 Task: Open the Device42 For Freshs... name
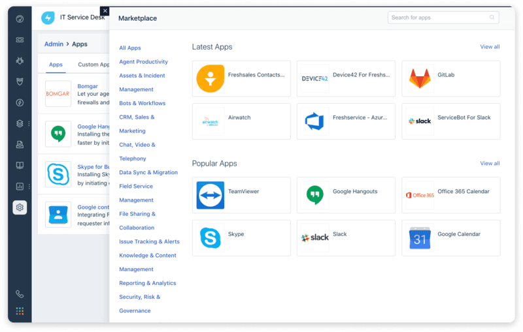362,75
